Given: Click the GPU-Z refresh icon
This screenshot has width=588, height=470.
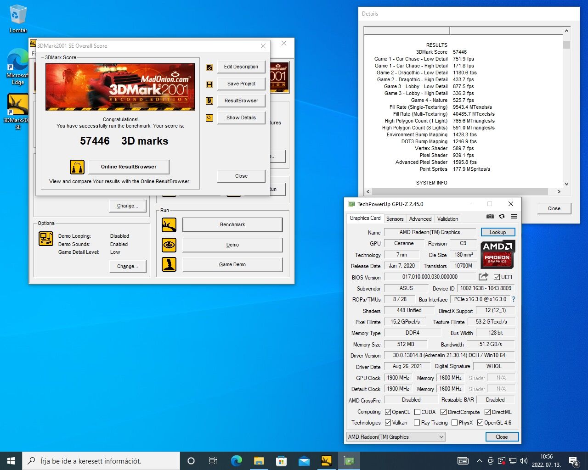Looking at the screenshot, I should [502, 216].
